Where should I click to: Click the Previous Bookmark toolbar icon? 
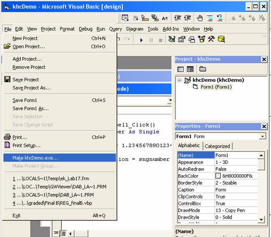point(252,18)
